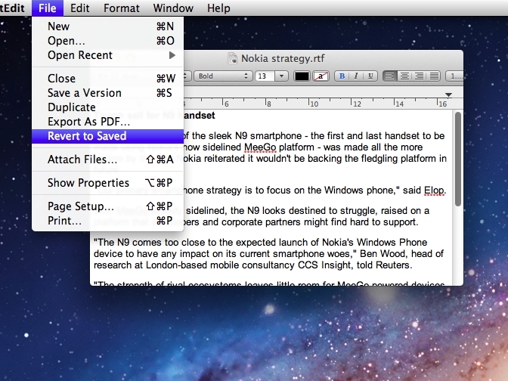Choose Export As PDF…
The height and width of the screenshot is (381, 508).
tap(107, 122)
